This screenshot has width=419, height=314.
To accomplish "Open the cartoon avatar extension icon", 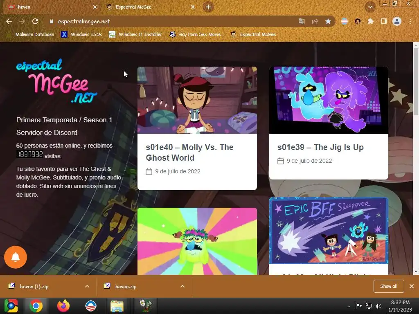I will tap(358, 21).
